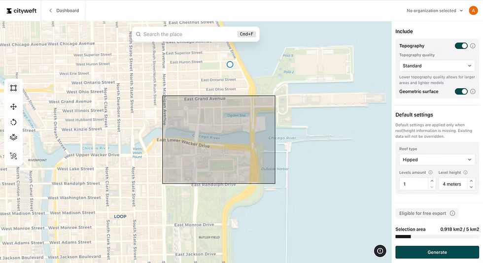Turn off Geometric surface toggle

(x=461, y=91)
